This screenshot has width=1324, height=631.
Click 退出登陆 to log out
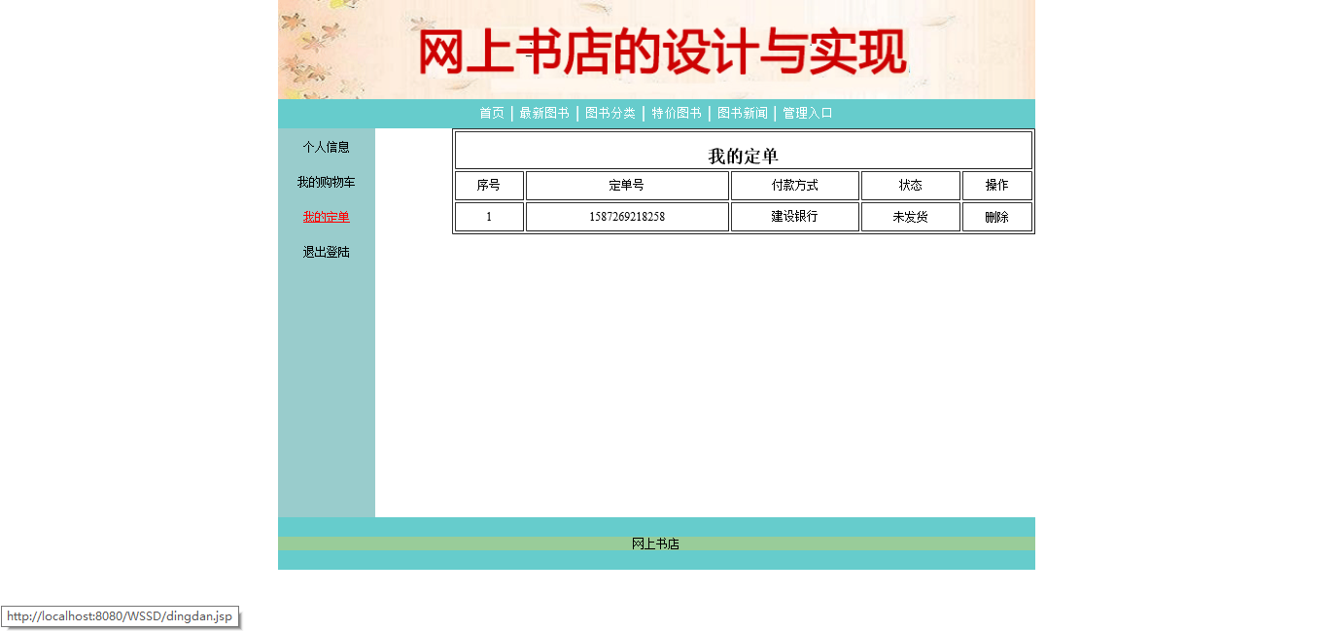pyautogui.click(x=326, y=252)
